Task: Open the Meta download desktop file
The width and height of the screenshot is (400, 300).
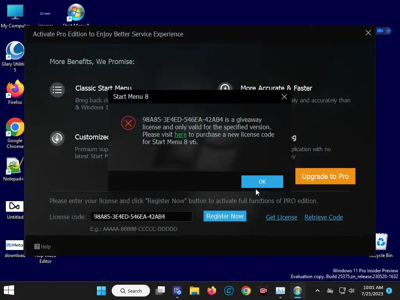Action: [x=15, y=249]
